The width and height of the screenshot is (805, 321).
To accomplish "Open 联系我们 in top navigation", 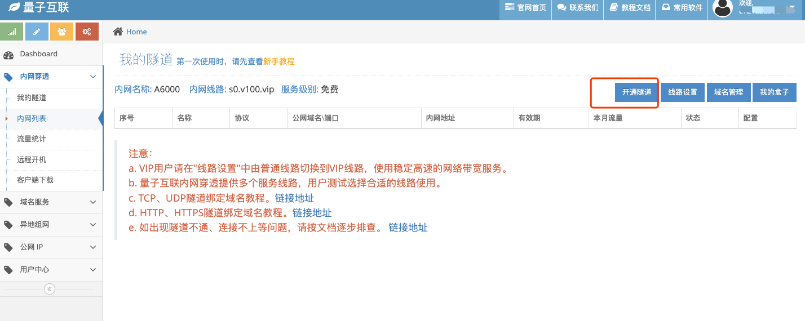I will point(578,8).
